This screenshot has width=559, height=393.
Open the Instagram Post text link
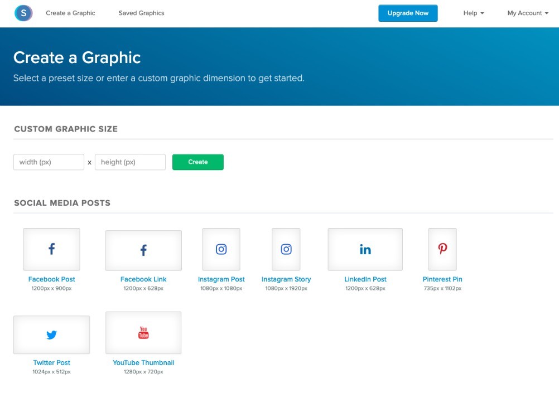tap(221, 279)
